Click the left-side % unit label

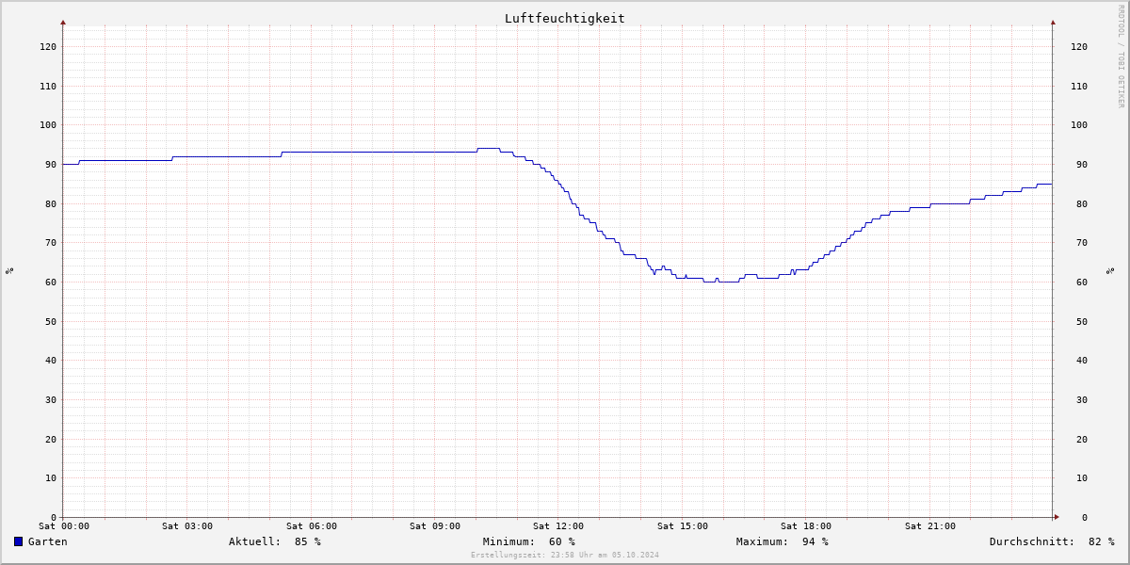click(9, 270)
